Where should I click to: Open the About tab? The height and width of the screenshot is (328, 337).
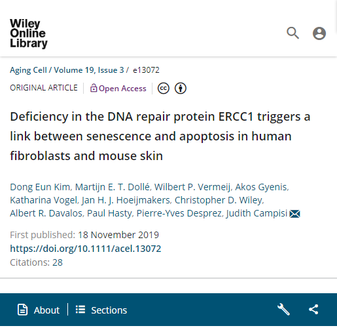pyautogui.click(x=39, y=310)
